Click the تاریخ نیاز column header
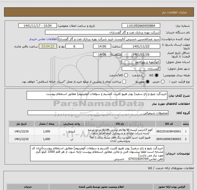This screenshot has width=197, height=190. [21, 124]
